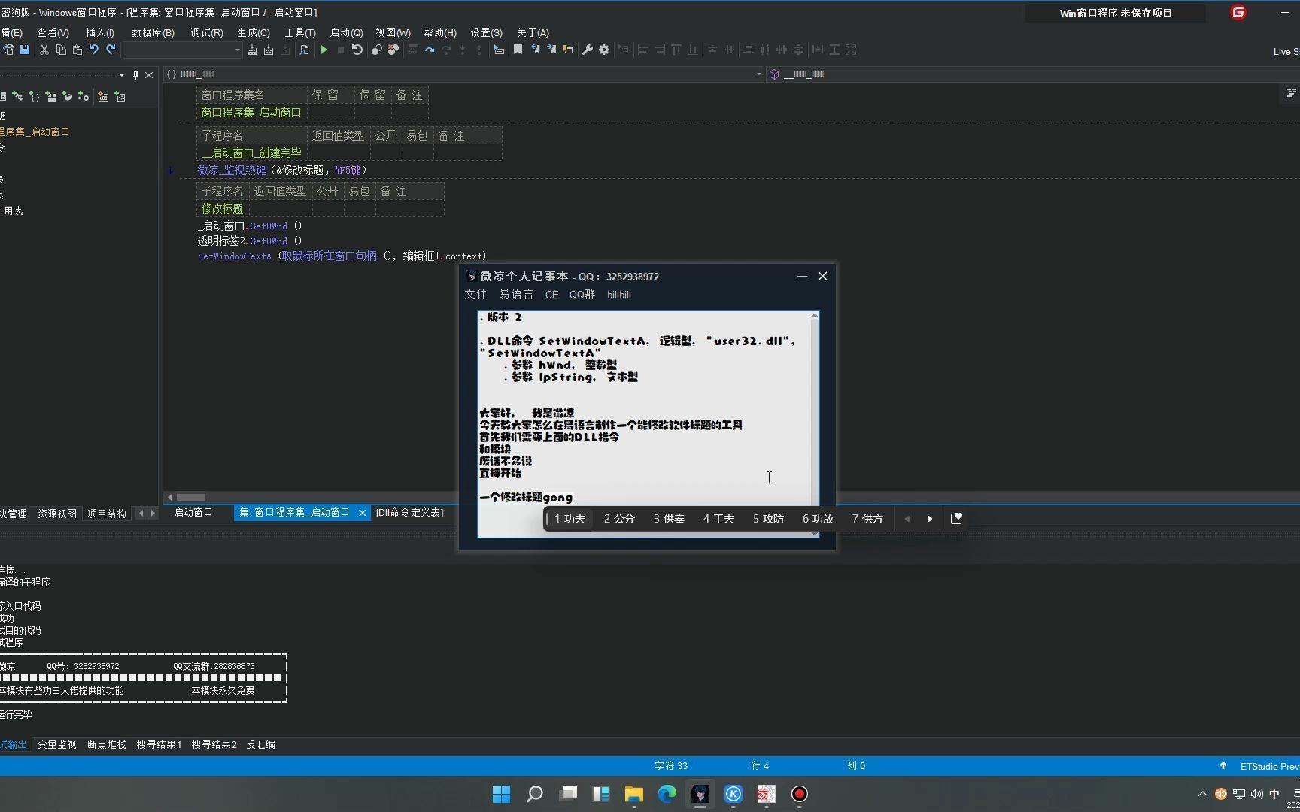Open the toolbar combo box dropdown
Image resolution: width=1300 pixels, height=812 pixels.
237,50
